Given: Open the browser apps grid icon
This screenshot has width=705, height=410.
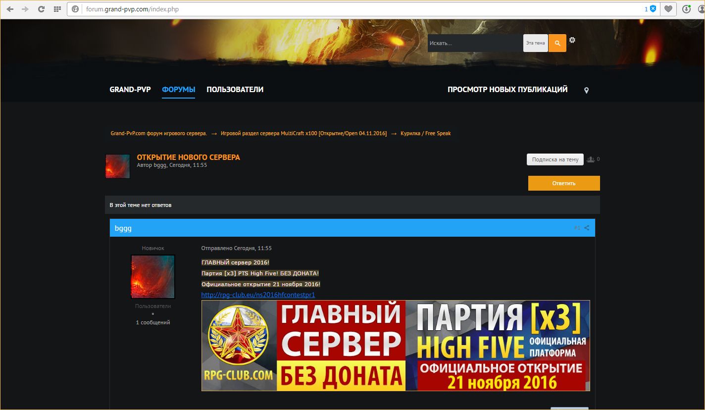Looking at the screenshot, I should [x=57, y=9].
